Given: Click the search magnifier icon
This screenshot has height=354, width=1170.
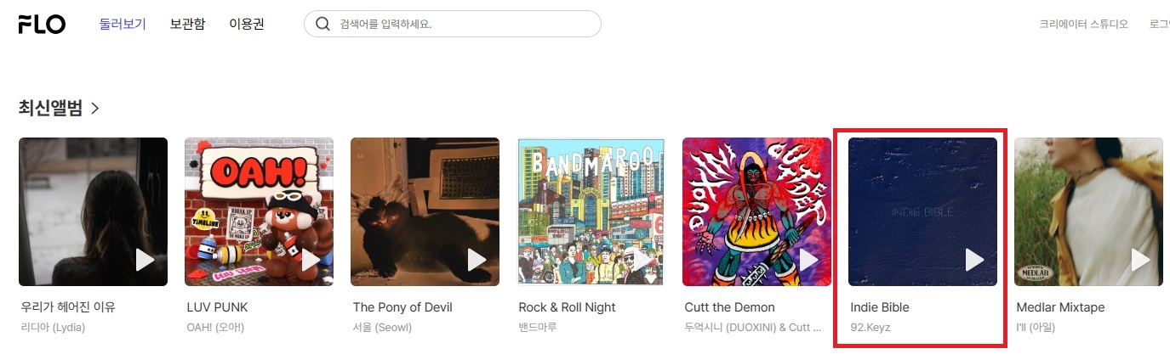Looking at the screenshot, I should [322, 24].
